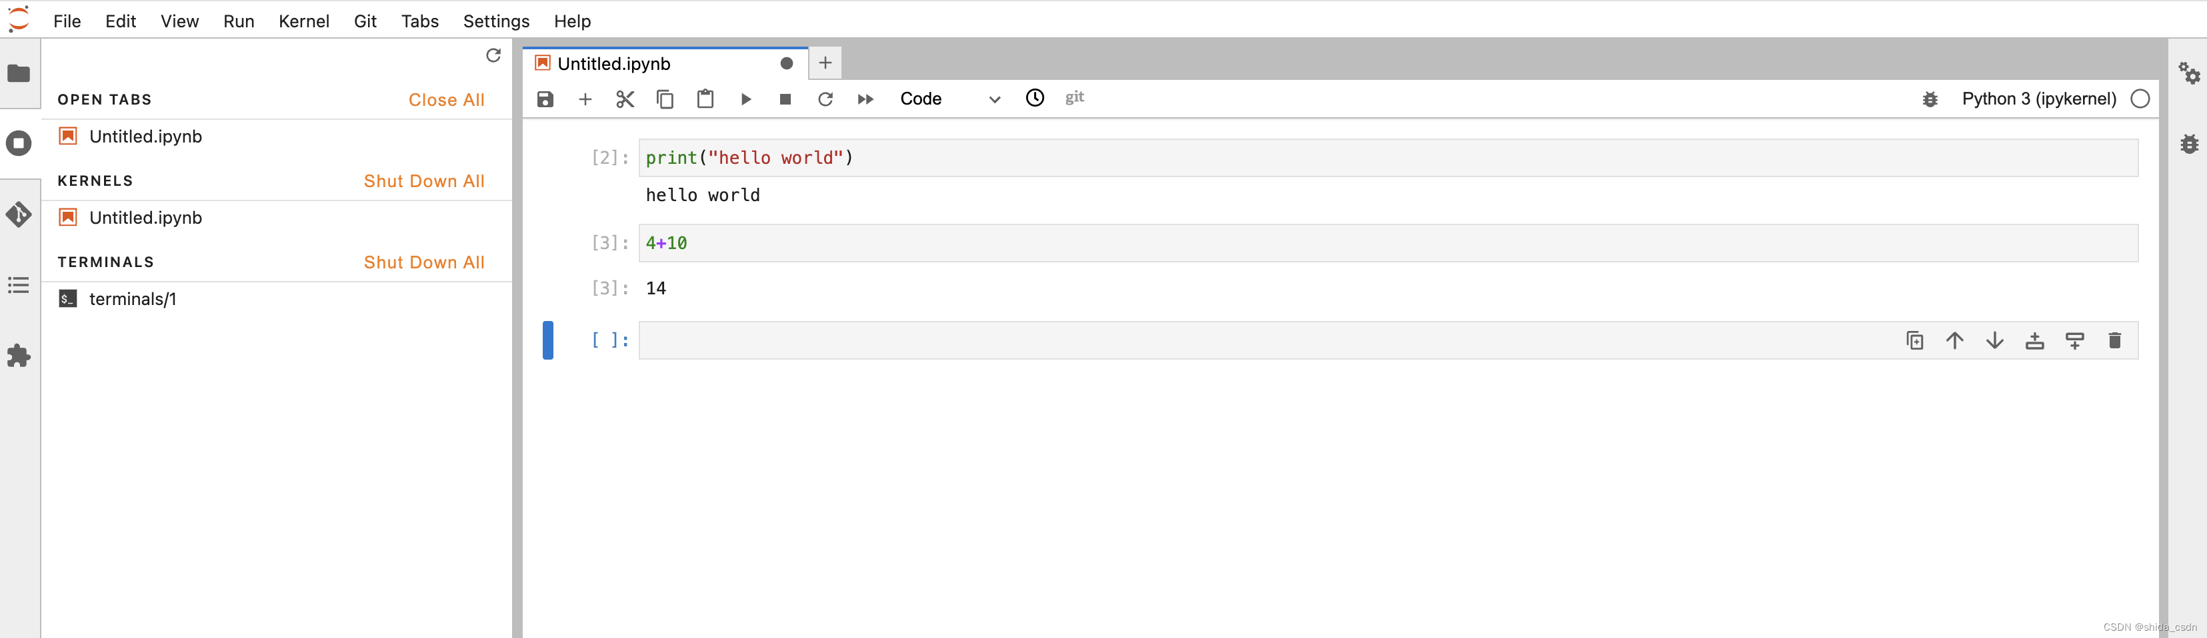Open Property Inspector gears icon
Viewport: 2207px width, 638px height.
2189,73
